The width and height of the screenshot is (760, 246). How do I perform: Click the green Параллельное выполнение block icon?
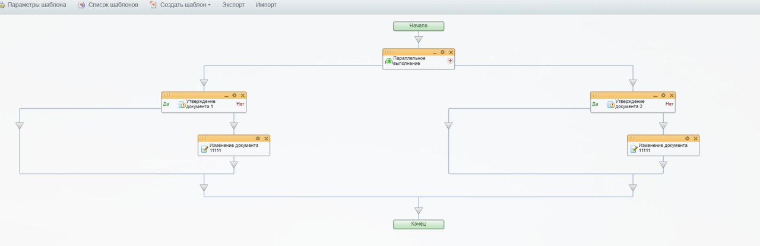coord(389,61)
